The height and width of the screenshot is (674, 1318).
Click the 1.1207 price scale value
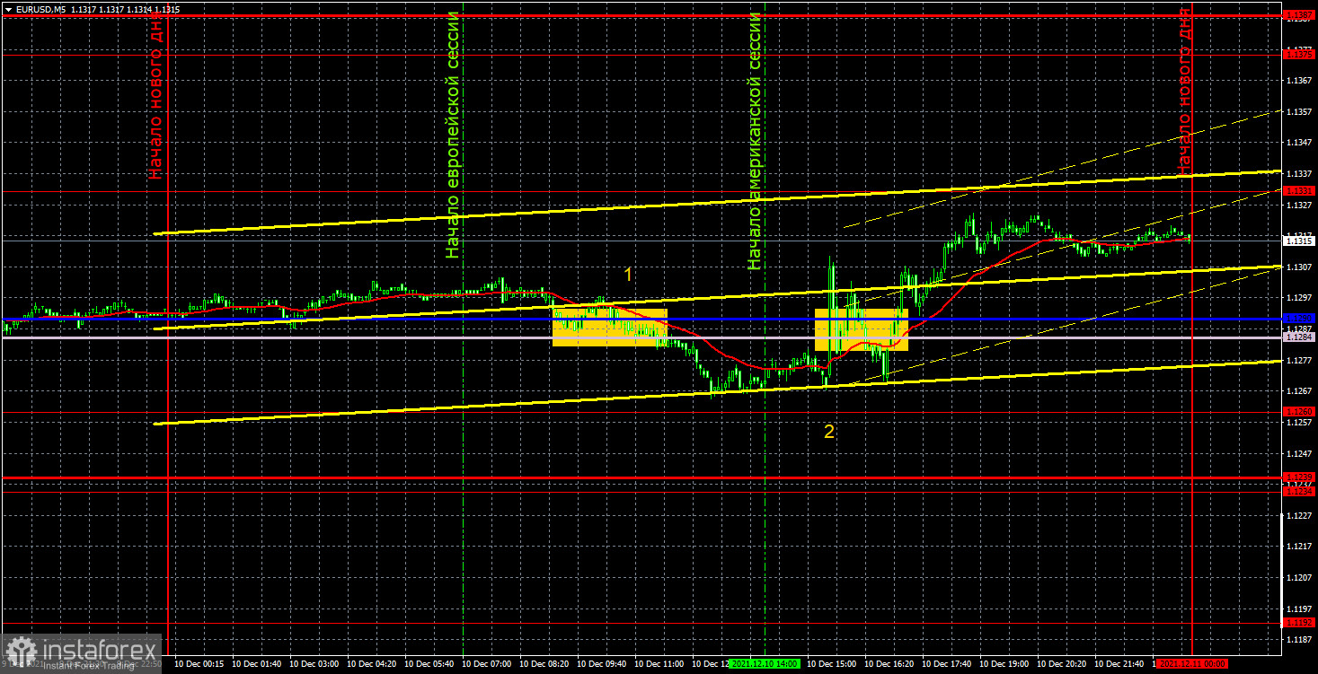coord(1300,577)
